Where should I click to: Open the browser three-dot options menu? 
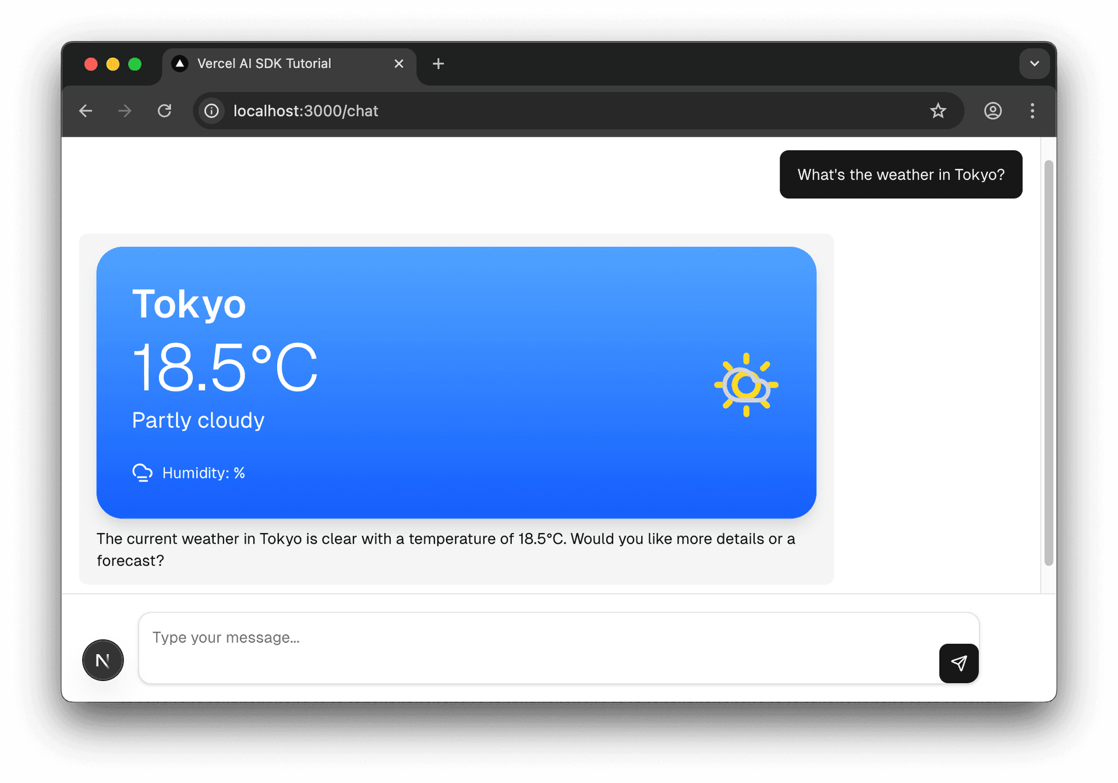coord(1032,111)
